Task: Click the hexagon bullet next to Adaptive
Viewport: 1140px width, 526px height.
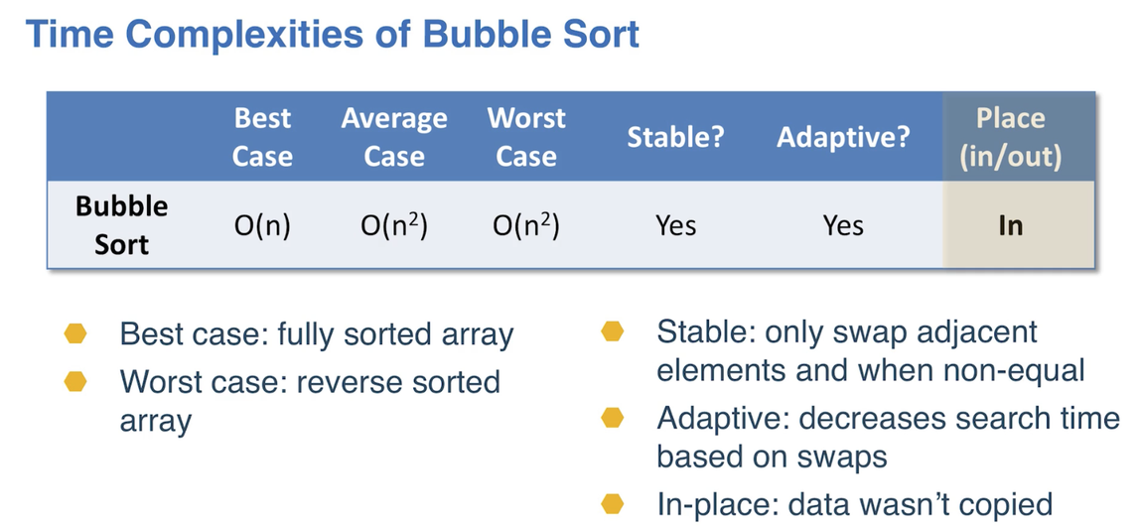Action: tap(613, 418)
